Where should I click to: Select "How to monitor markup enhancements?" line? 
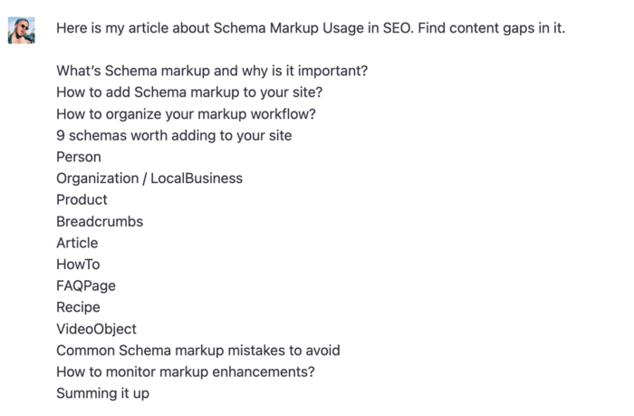click(186, 372)
